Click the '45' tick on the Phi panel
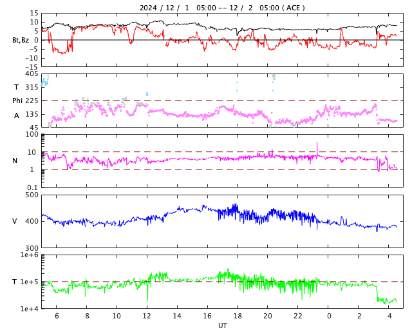412x330 pixels. tap(34, 128)
